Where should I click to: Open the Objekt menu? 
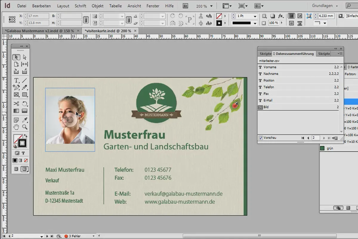[x=98, y=6]
